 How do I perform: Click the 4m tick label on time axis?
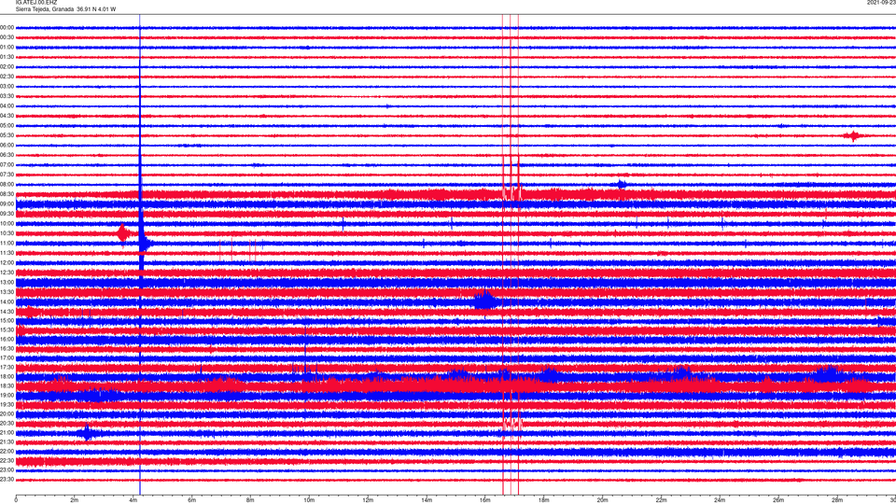click(133, 500)
